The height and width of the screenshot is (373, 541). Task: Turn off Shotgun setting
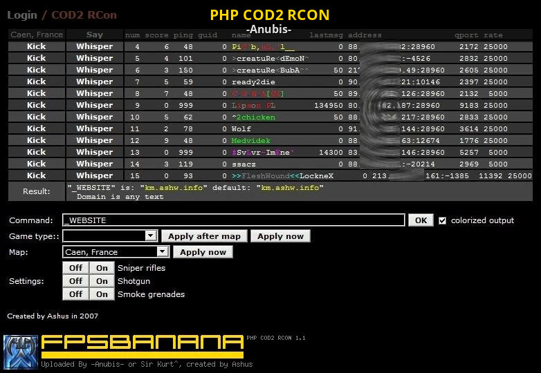coord(75,281)
